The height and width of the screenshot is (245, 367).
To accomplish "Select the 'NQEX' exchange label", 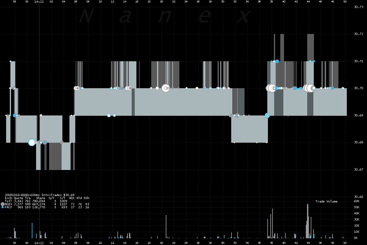I will coord(9,204).
